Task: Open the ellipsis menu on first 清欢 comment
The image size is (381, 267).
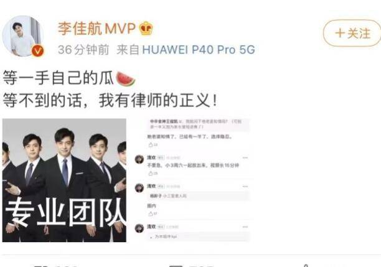Action: pos(245,158)
